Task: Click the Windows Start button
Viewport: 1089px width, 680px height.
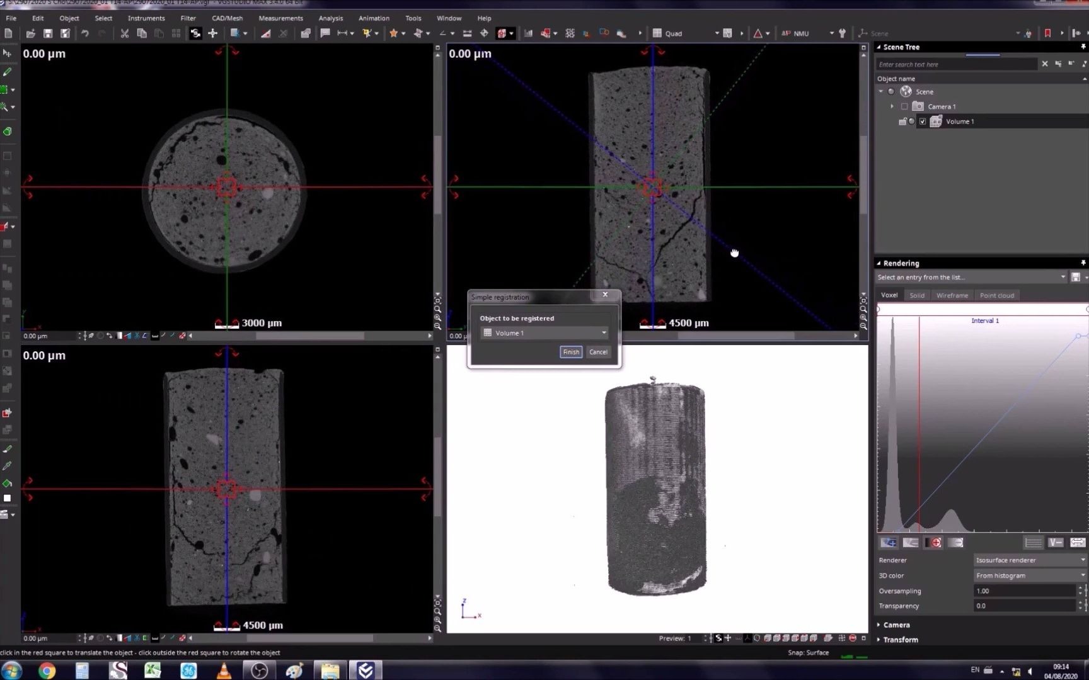Action: coord(11,671)
